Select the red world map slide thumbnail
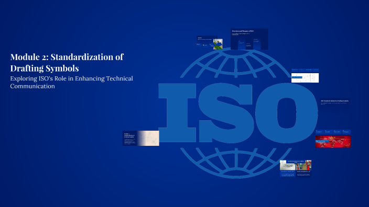Screen dimensions: 369x207 click(x=333, y=142)
